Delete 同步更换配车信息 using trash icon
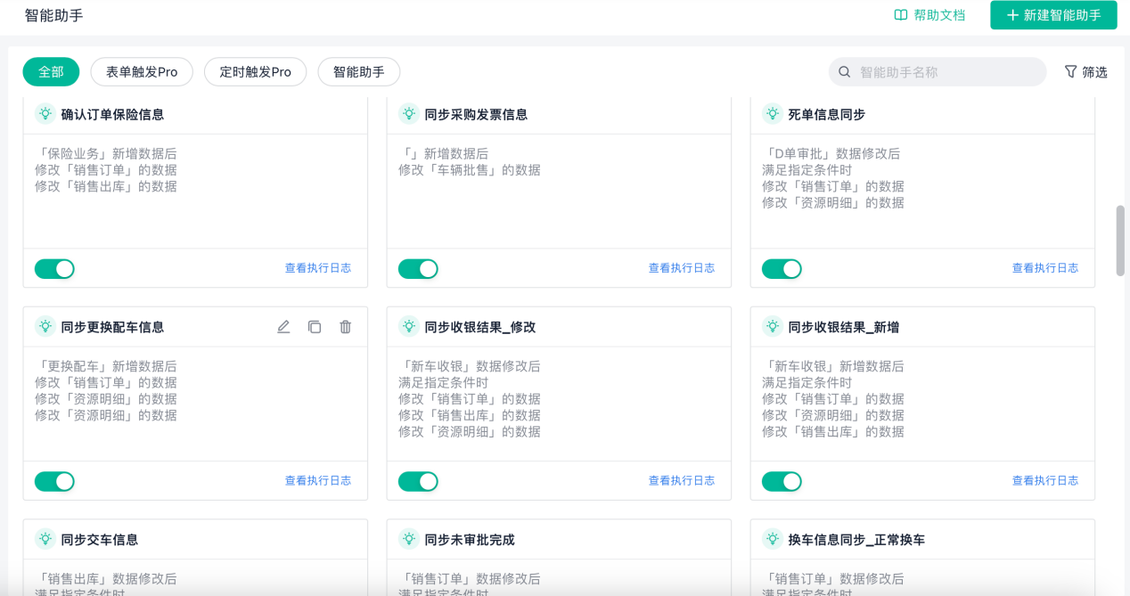Screen dimensions: 1130x596 pyautogui.click(x=346, y=327)
